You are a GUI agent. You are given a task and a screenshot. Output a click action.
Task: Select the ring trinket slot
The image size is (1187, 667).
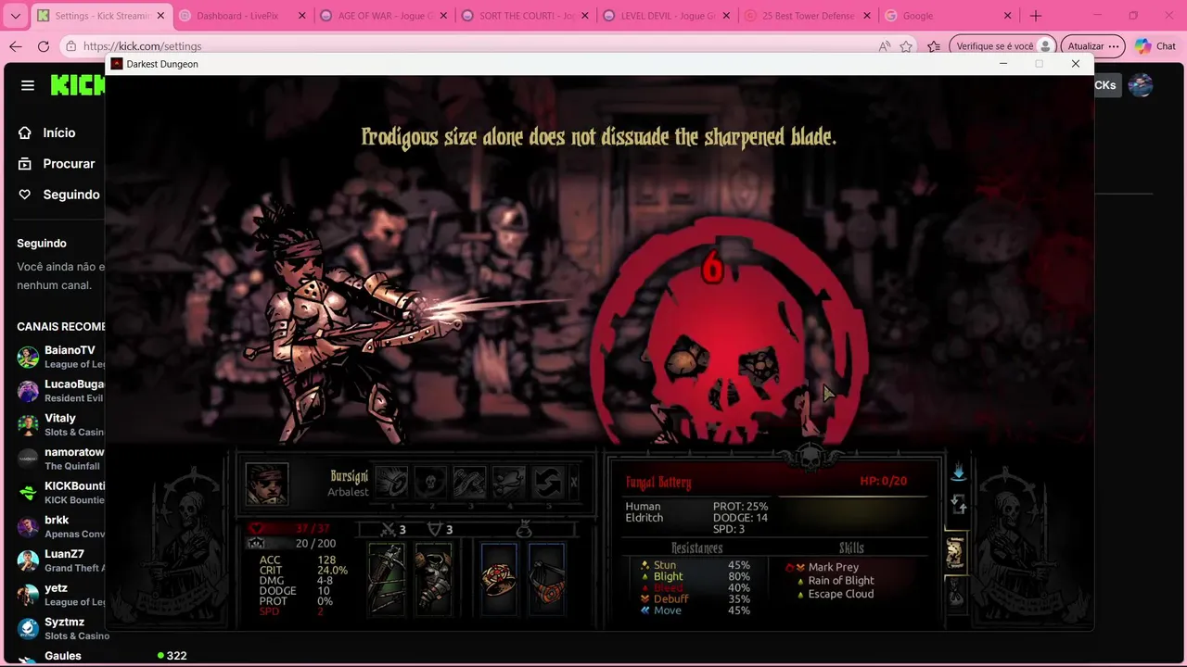(499, 578)
